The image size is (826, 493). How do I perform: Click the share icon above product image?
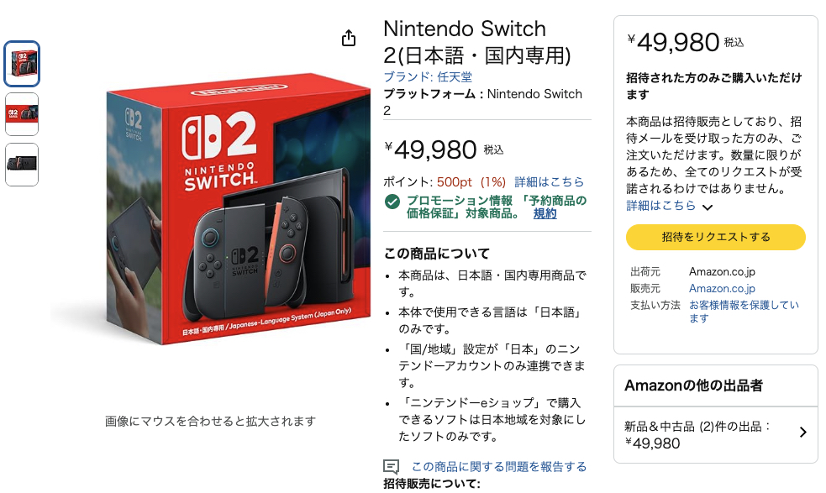click(x=349, y=38)
